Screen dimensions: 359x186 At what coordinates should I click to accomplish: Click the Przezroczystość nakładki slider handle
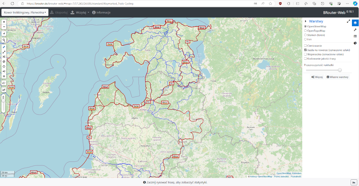point(340,70)
